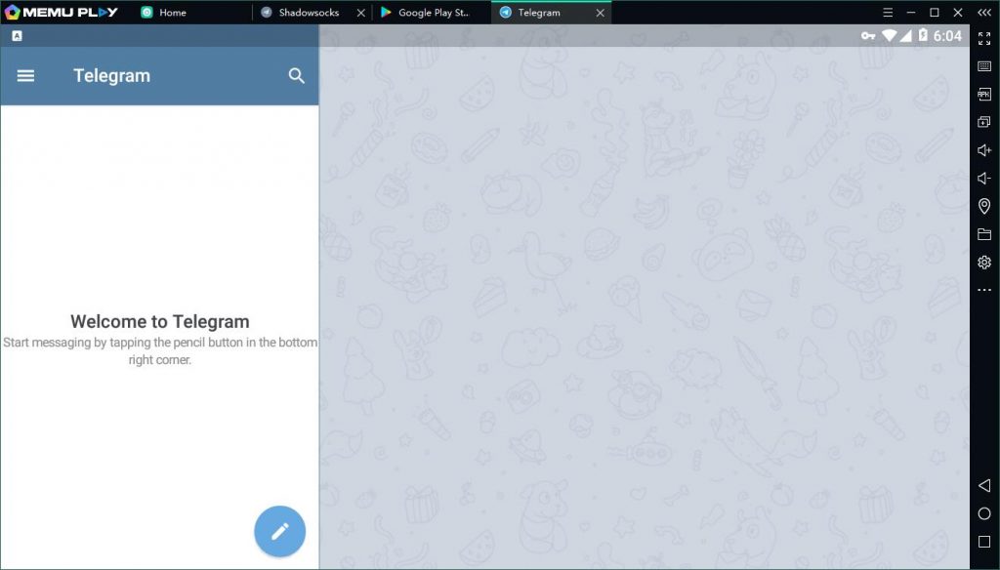This screenshot has height=570, width=1000.
Task: Collapse the right toolbar panel
Action: click(983, 13)
